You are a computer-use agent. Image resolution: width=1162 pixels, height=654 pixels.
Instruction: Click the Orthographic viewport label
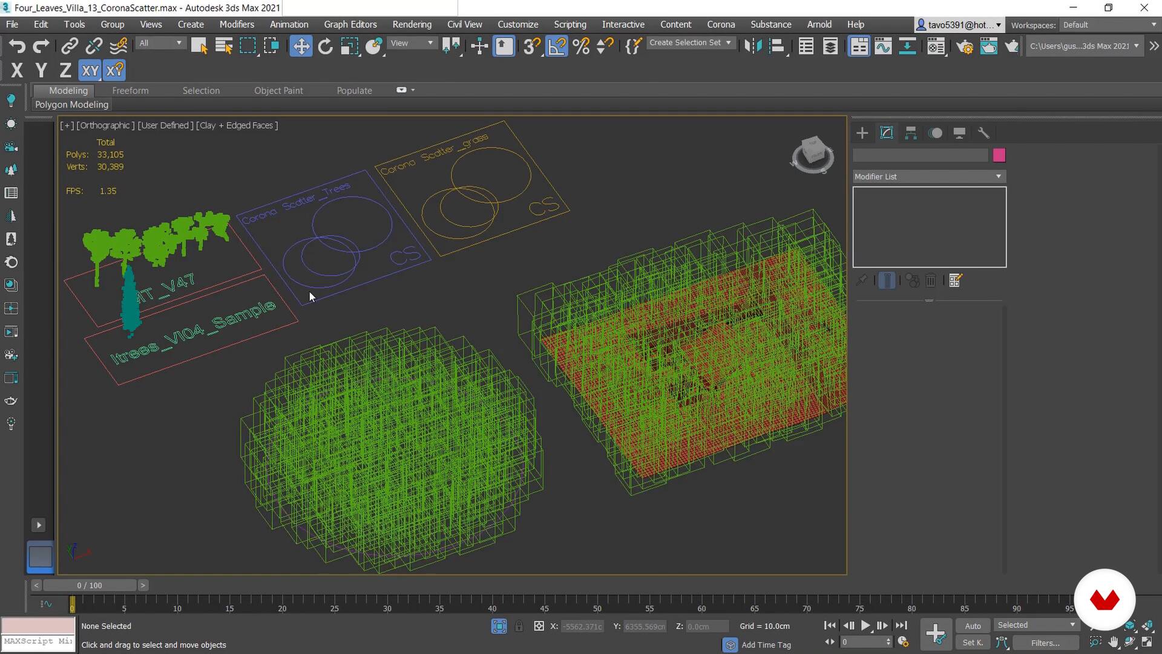click(105, 125)
